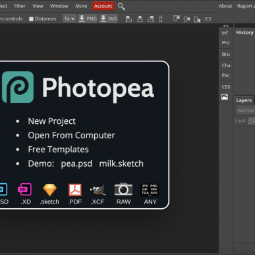Open the Cha character panel
The image size is (255, 255).
(226, 65)
